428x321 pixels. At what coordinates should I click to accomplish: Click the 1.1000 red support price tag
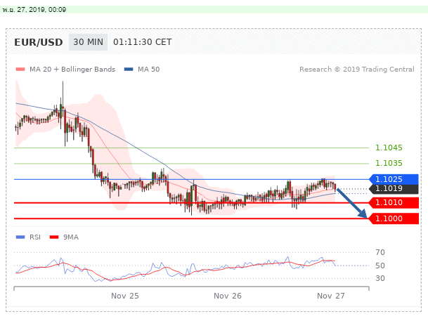click(x=394, y=218)
